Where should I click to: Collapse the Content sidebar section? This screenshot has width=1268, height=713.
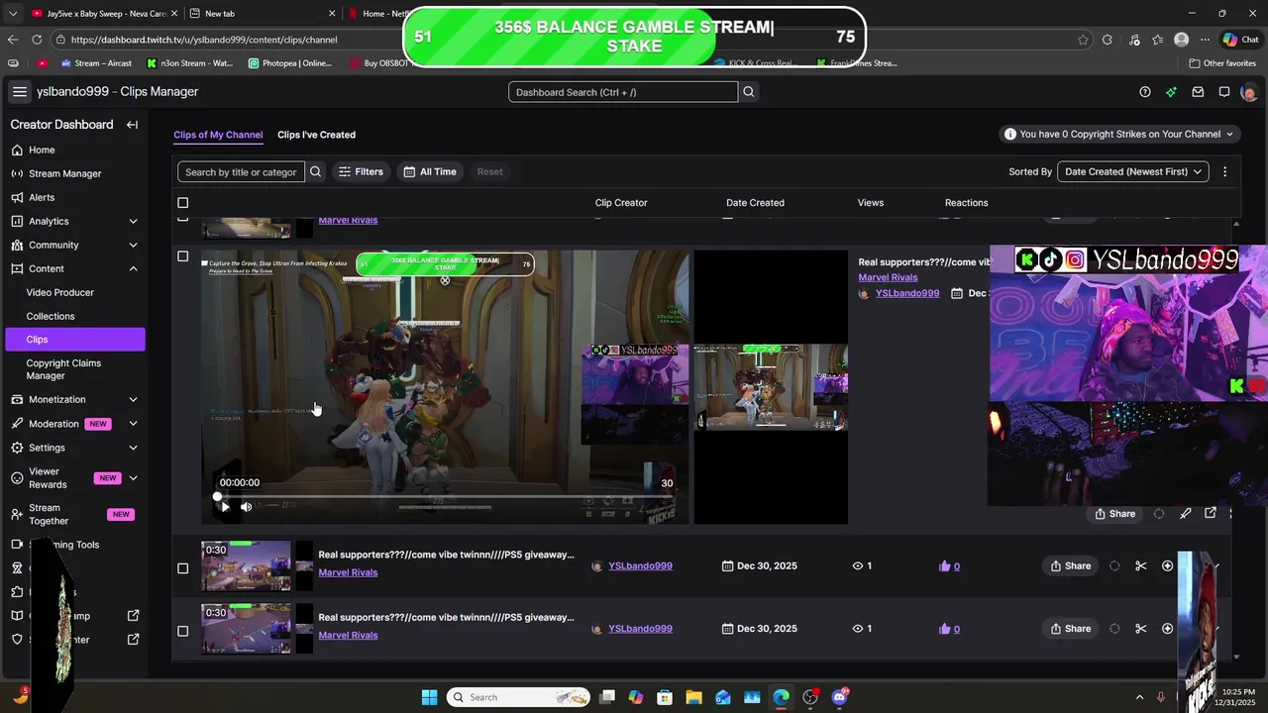pyautogui.click(x=133, y=268)
